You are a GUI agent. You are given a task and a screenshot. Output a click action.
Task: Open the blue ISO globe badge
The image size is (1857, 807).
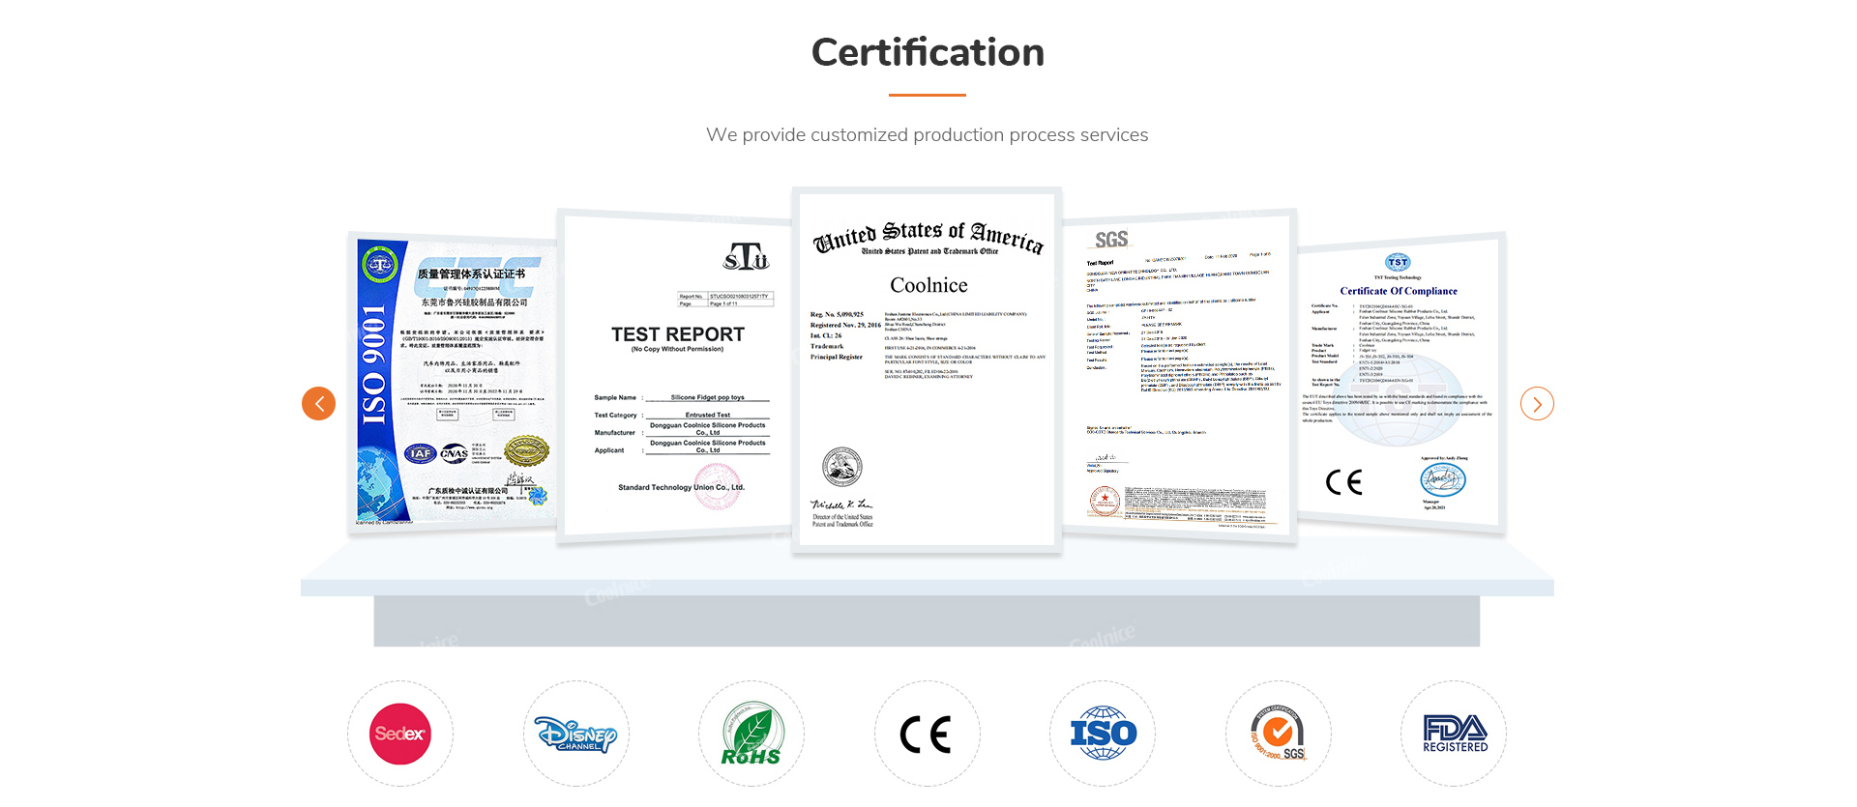(1103, 734)
